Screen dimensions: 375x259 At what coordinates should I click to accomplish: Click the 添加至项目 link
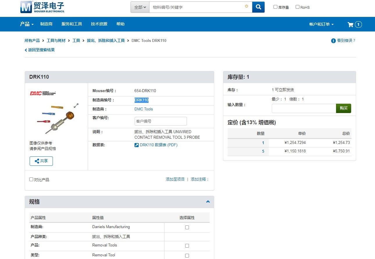[x=175, y=179]
